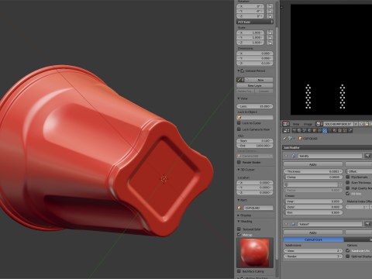Enable Optimal Display checkbox

pyautogui.click(x=348, y=257)
